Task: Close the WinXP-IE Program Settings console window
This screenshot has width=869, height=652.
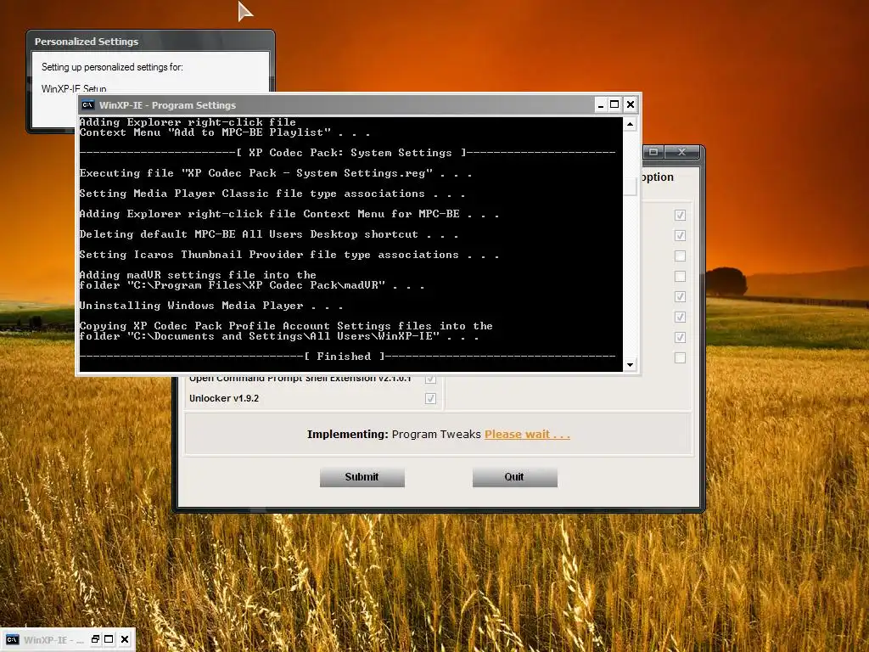Action: [x=631, y=104]
